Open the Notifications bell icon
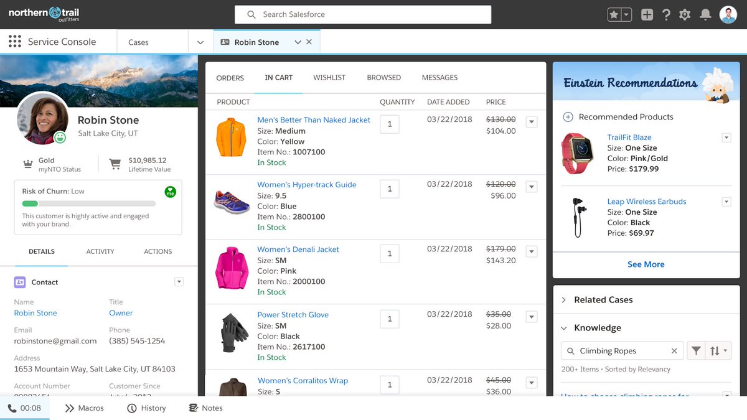This screenshot has width=747, height=420. click(705, 14)
